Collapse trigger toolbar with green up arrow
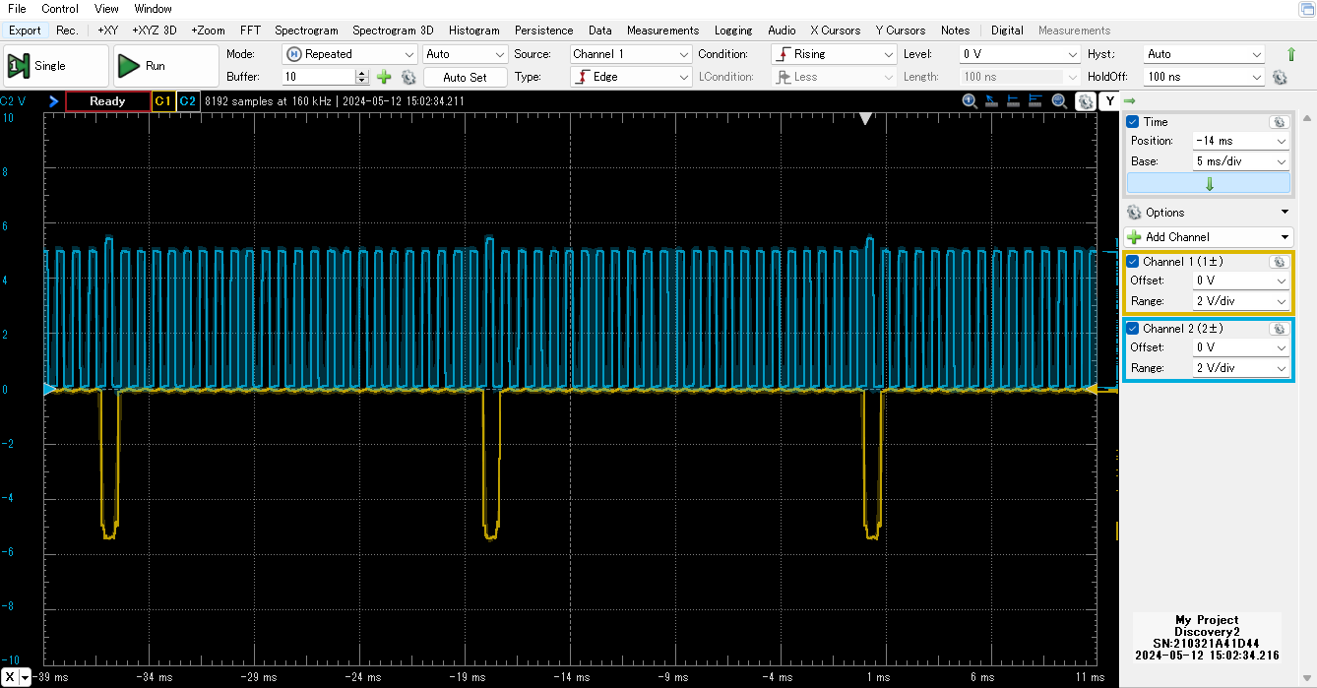 point(1291,54)
